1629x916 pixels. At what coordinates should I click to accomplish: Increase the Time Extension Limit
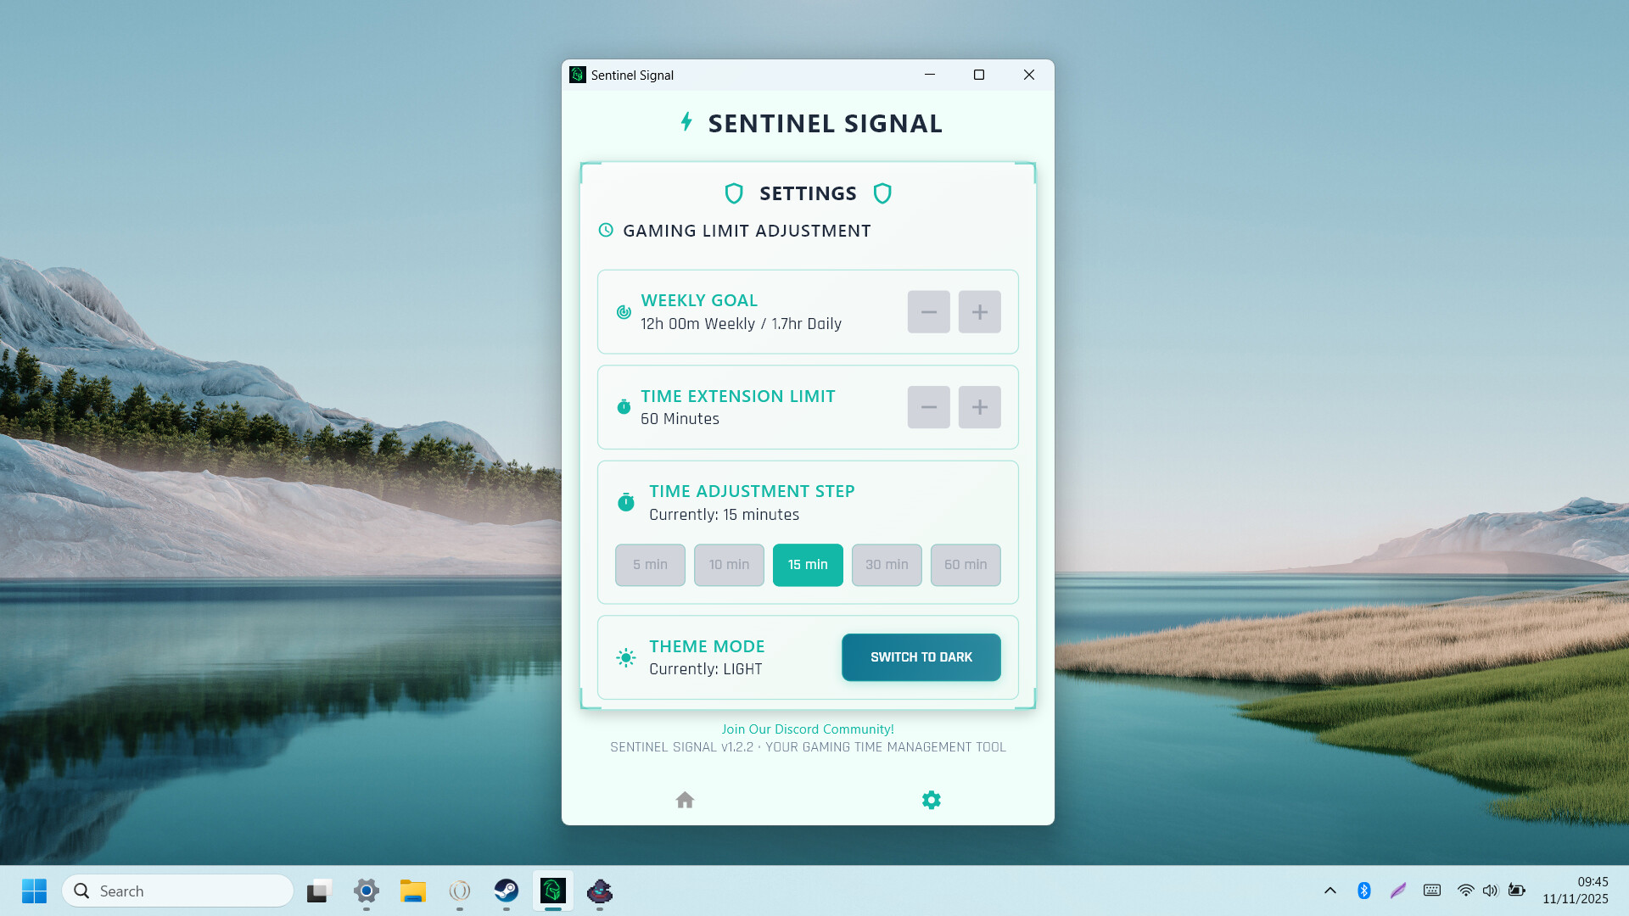tap(979, 407)
